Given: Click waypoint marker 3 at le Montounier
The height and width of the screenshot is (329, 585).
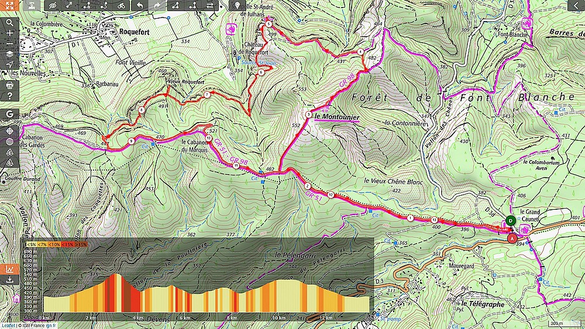Looking at the screenshot, I should tap(308, 115).
